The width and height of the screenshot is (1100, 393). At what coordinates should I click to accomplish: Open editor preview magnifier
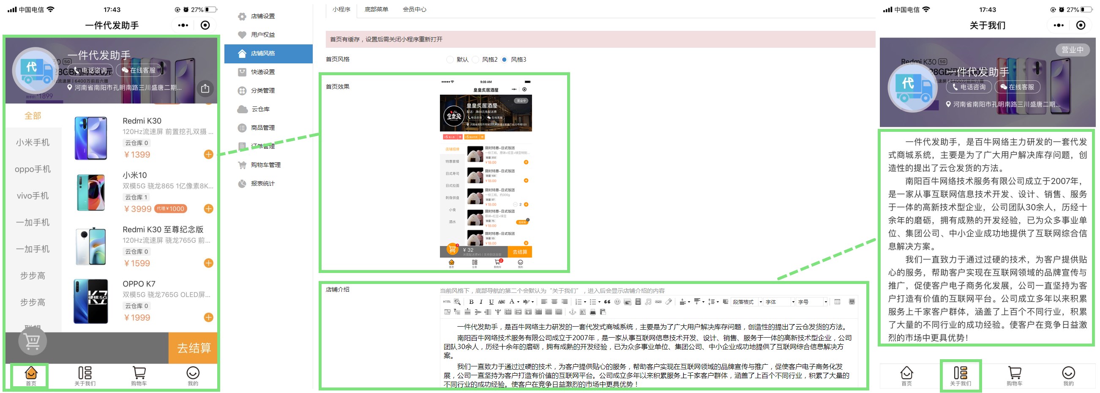click(x=457, y=302)
